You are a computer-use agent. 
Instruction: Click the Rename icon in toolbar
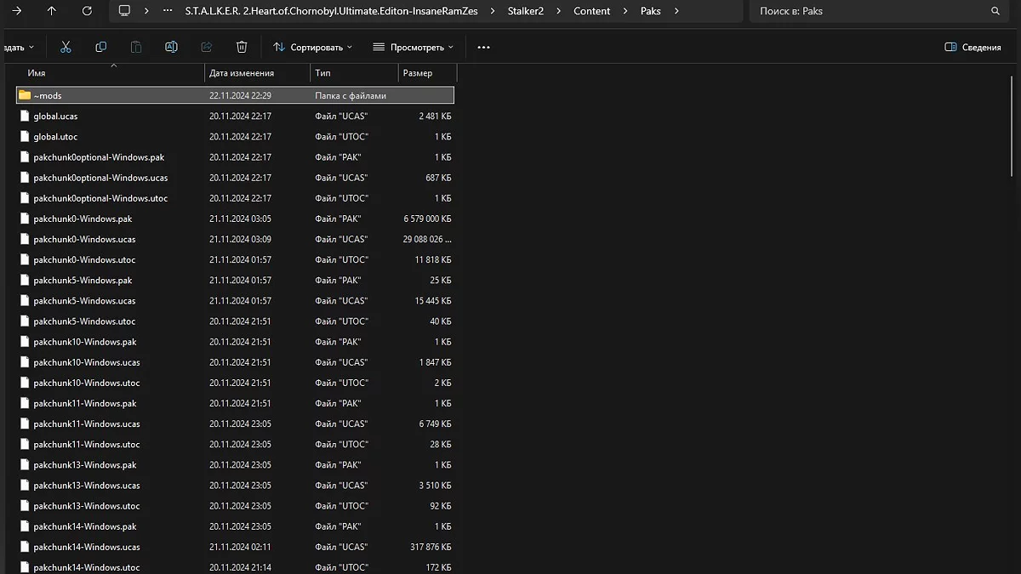click(171, 48)
